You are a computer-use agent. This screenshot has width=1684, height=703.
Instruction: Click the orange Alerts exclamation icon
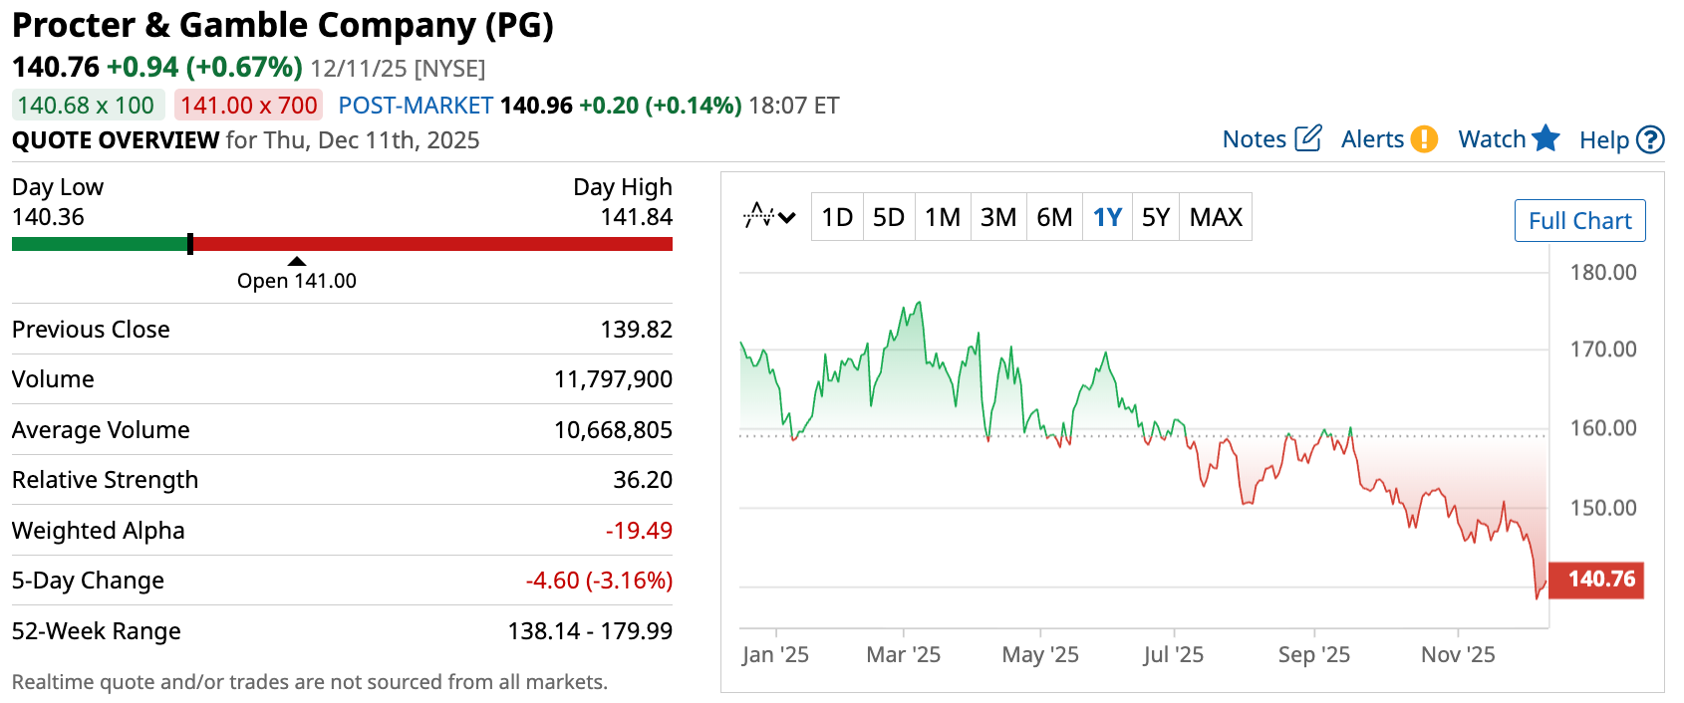(1424, 138)
